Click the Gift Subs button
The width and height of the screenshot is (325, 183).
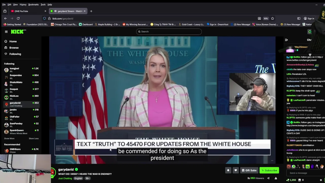249,170
